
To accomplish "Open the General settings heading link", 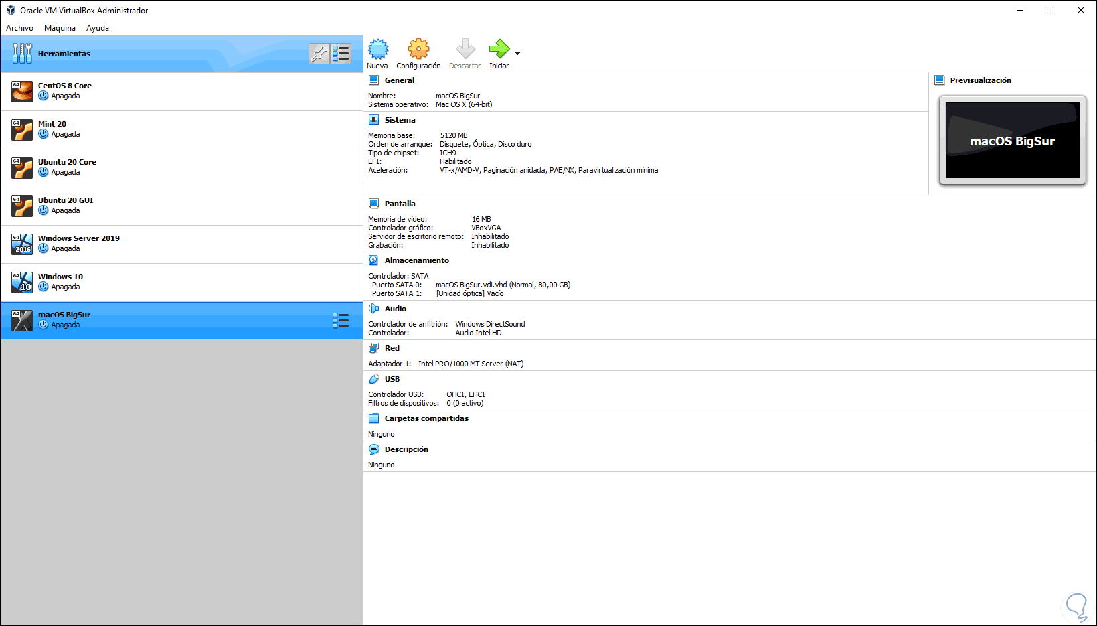I will click(400, 80).
